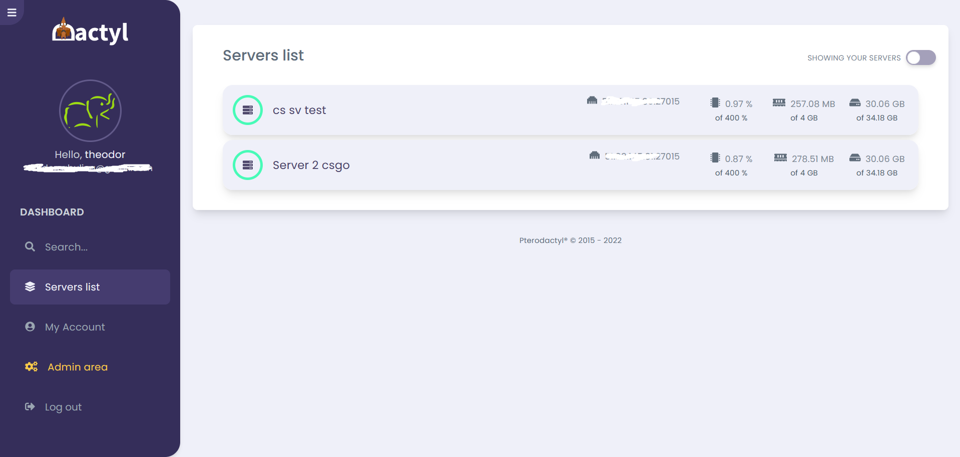Screen dimensions: 960x457
Task: Open My Account page
Action: [75, 327]
